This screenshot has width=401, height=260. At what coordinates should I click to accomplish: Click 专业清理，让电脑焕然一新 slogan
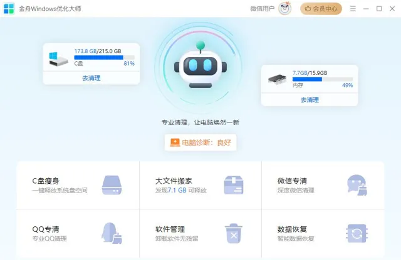pos(200,122)
